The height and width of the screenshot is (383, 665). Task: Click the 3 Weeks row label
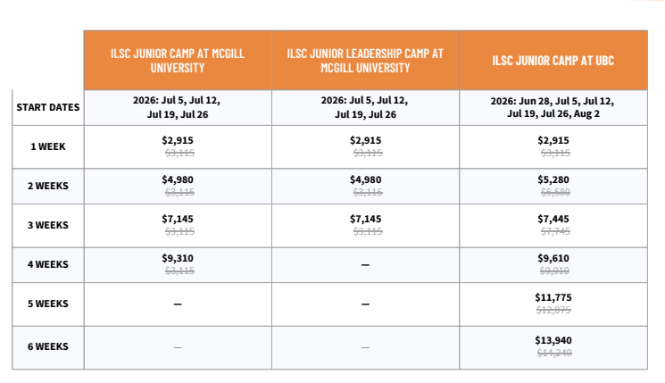(47, 225)
